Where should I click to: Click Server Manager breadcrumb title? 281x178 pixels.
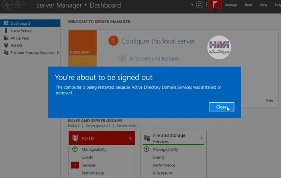point(59,5)
